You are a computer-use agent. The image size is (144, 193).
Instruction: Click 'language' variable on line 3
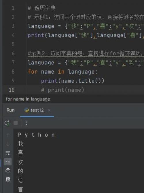pos(41,26)
